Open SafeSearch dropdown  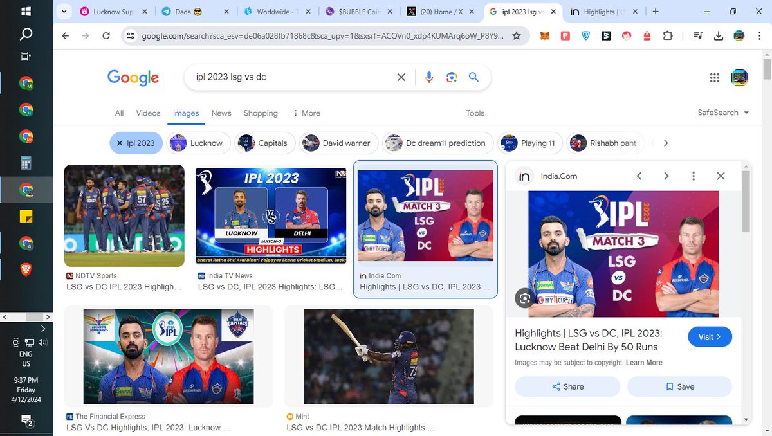point(724,113)
